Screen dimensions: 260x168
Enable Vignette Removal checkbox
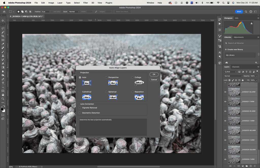click(80, 108)
